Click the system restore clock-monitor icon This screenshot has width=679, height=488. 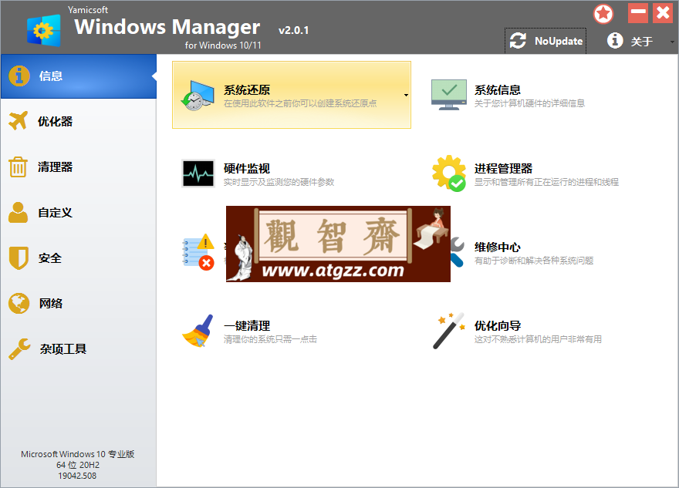click(x=198, y=95)
